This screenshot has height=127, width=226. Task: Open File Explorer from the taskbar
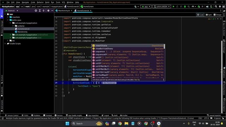pos(126,123)
